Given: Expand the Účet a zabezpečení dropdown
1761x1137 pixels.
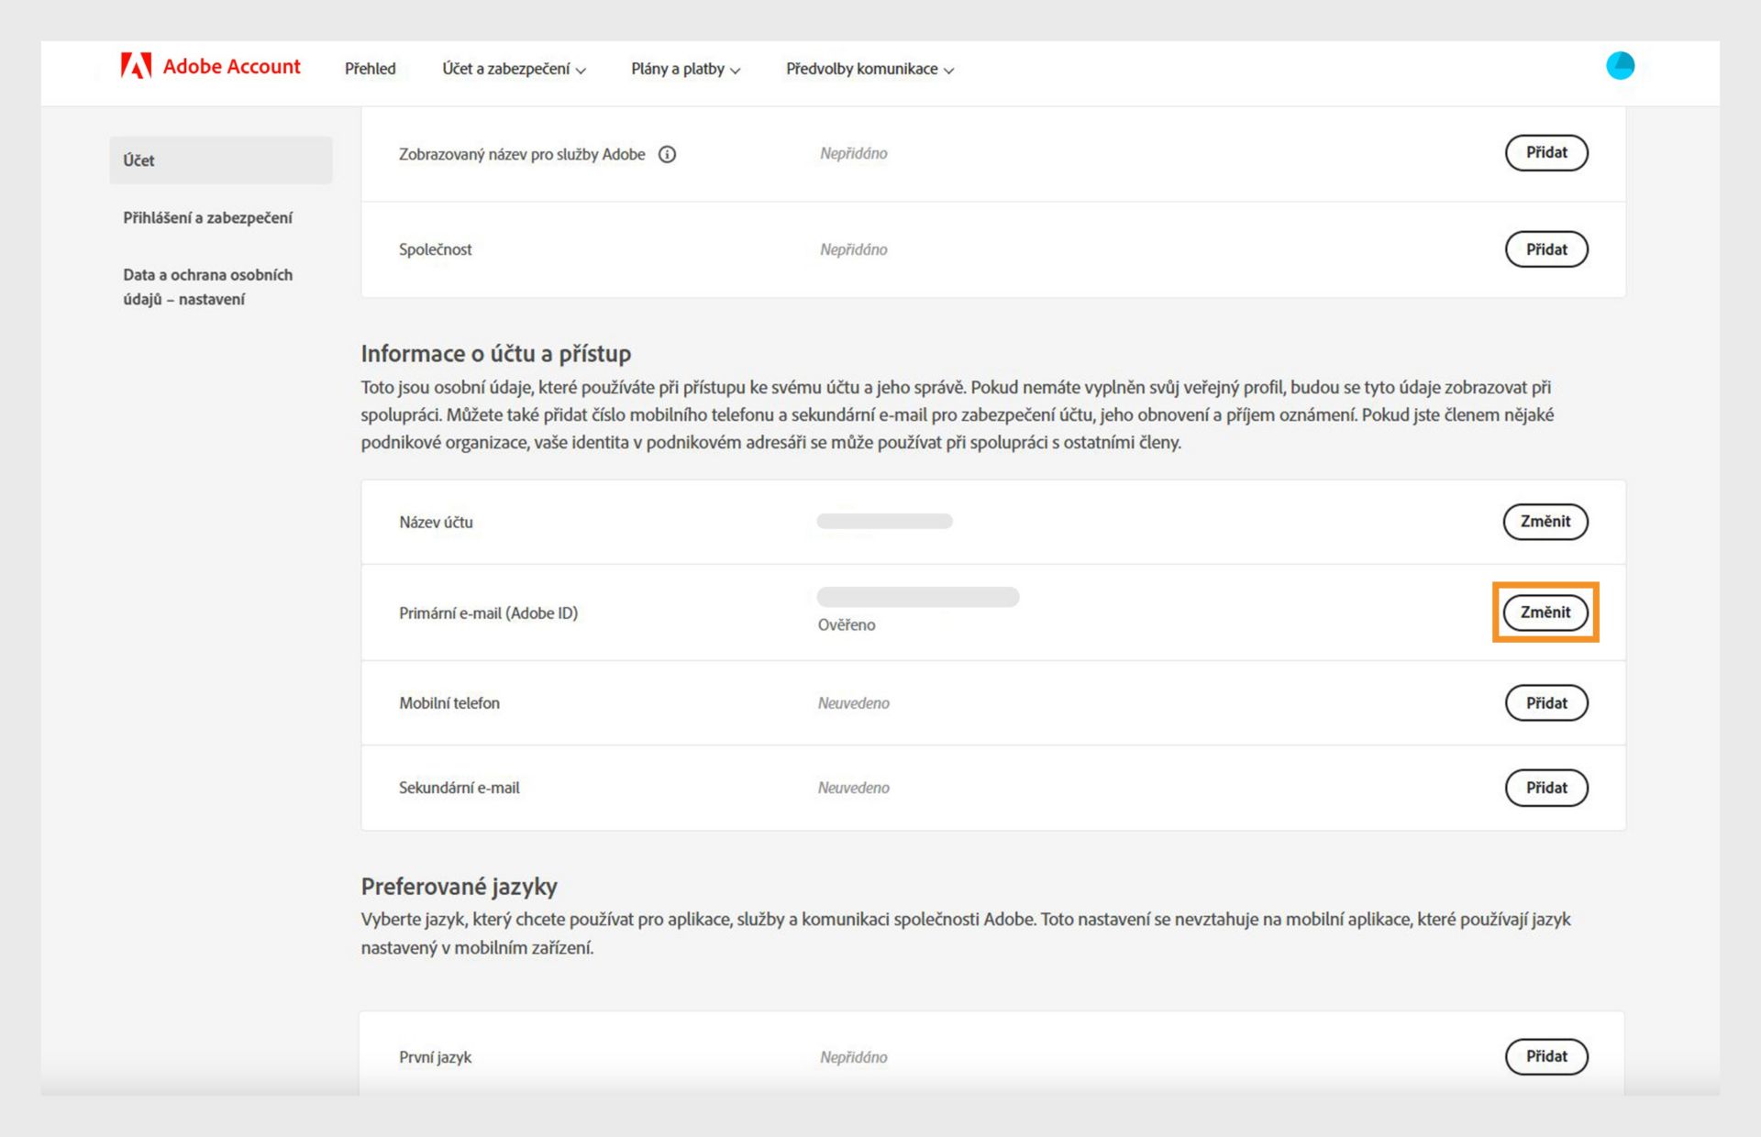Looking at the screenshot, I should coord(514,69).
